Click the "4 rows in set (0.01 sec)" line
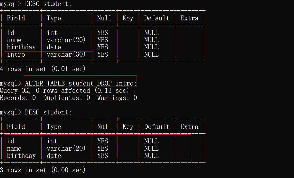Viewport: 294px width, 178px height. pos(43,69)
